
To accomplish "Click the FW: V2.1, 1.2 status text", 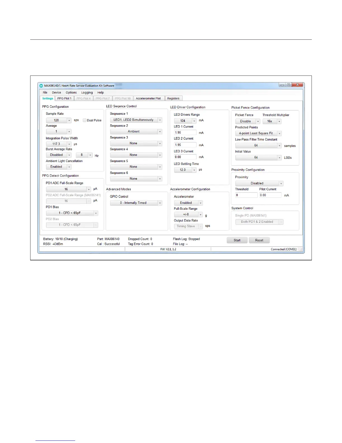I will (168, 249).
